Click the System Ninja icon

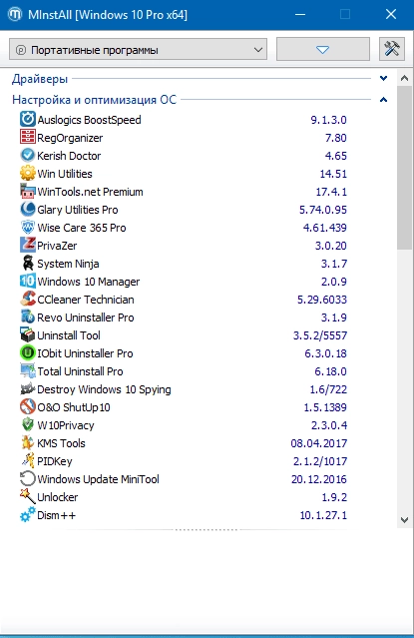click(x=28, y=263)
